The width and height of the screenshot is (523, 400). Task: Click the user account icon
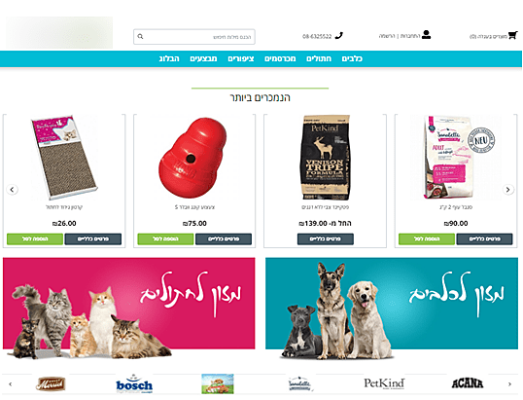coord(426,34)
